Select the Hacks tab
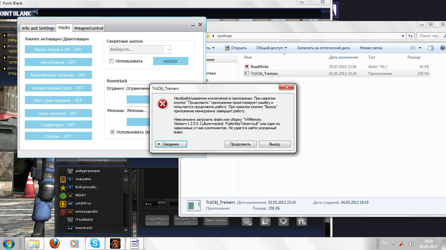Screen dimensions: 446x250 point(64,28)
